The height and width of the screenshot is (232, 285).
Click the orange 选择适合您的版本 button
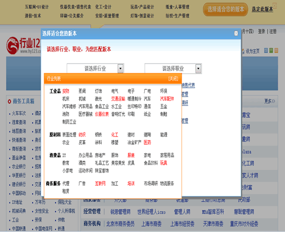226,9
